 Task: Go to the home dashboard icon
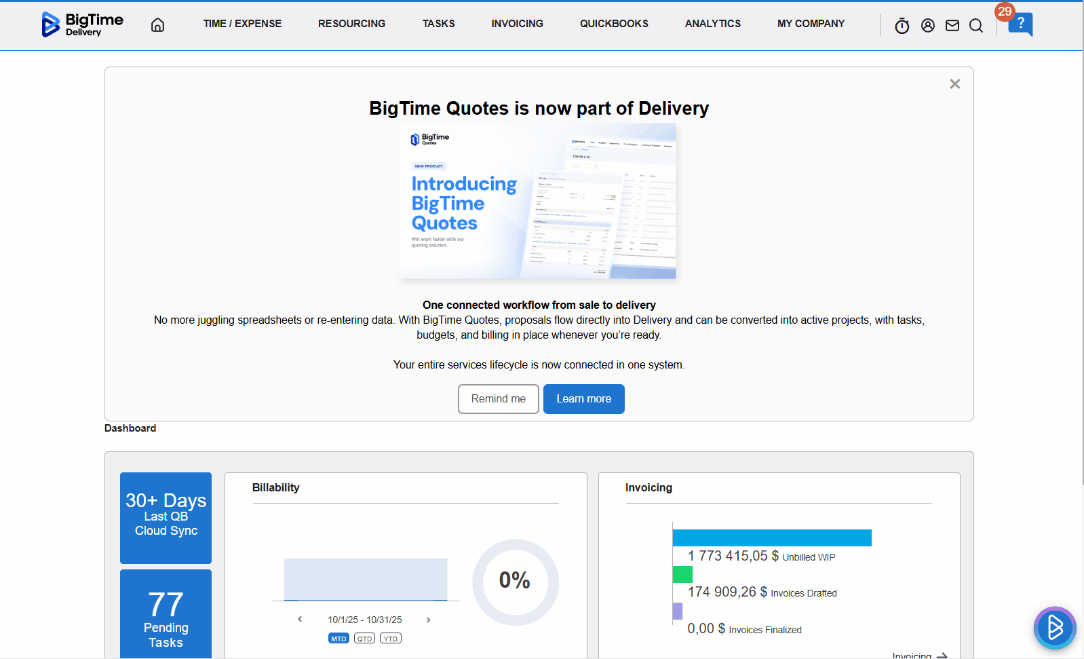click(157, 25)
